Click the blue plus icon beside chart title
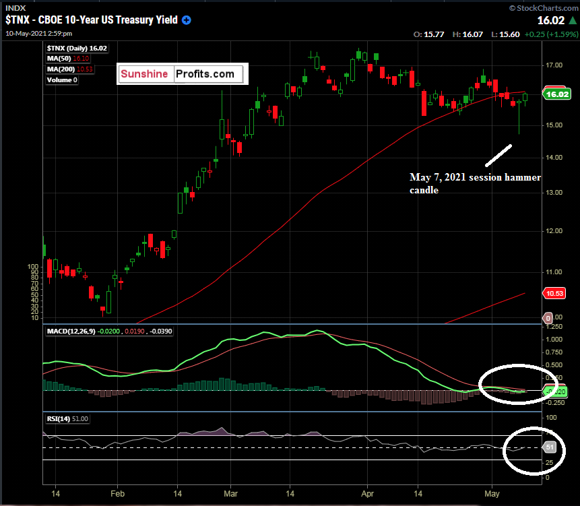 click(x=187, y=20)
